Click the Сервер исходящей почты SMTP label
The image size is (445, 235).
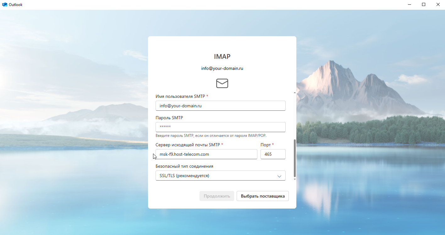tap(188, 145)
